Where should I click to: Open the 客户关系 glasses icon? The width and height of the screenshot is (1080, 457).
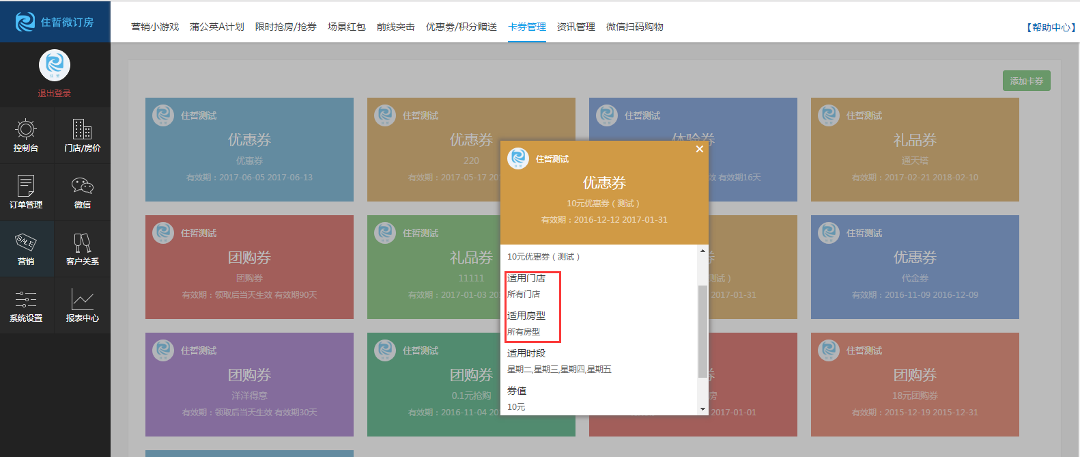point(82,249)
